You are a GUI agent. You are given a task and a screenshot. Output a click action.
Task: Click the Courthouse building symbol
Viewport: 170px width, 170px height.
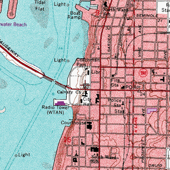pos(89,126)
